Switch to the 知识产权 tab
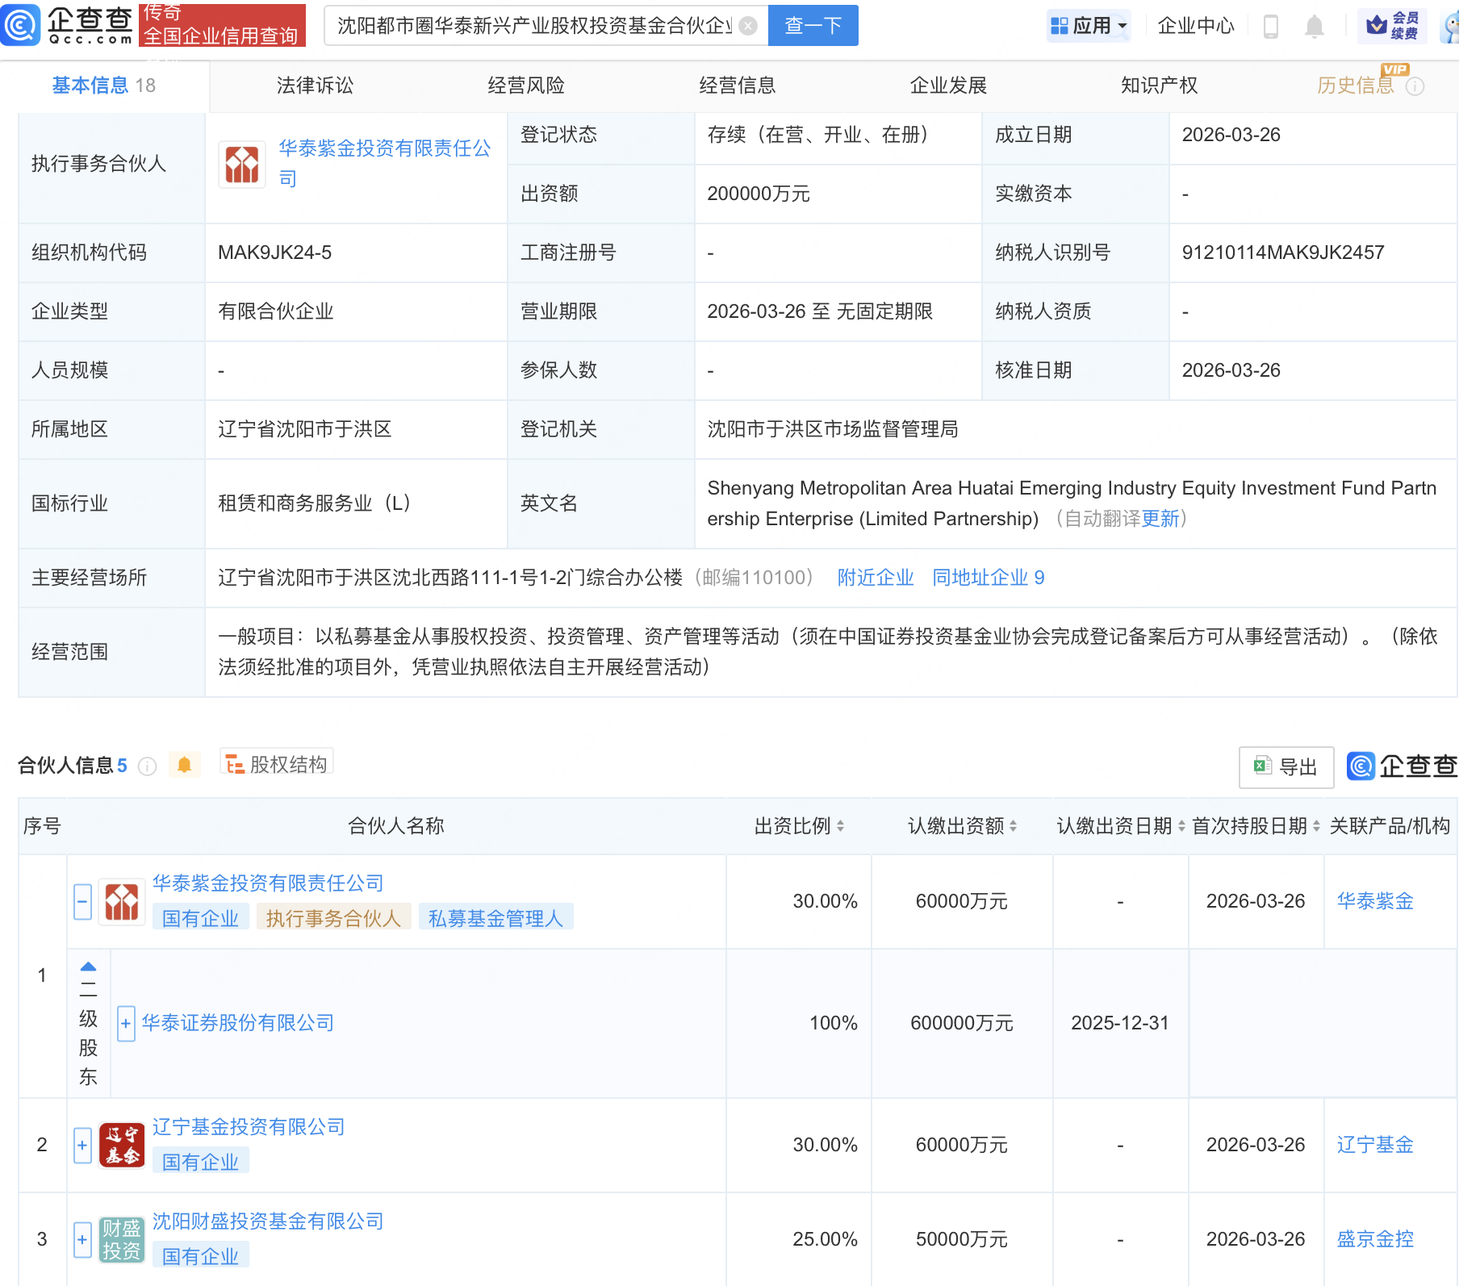 click(x=1159, y=86)
